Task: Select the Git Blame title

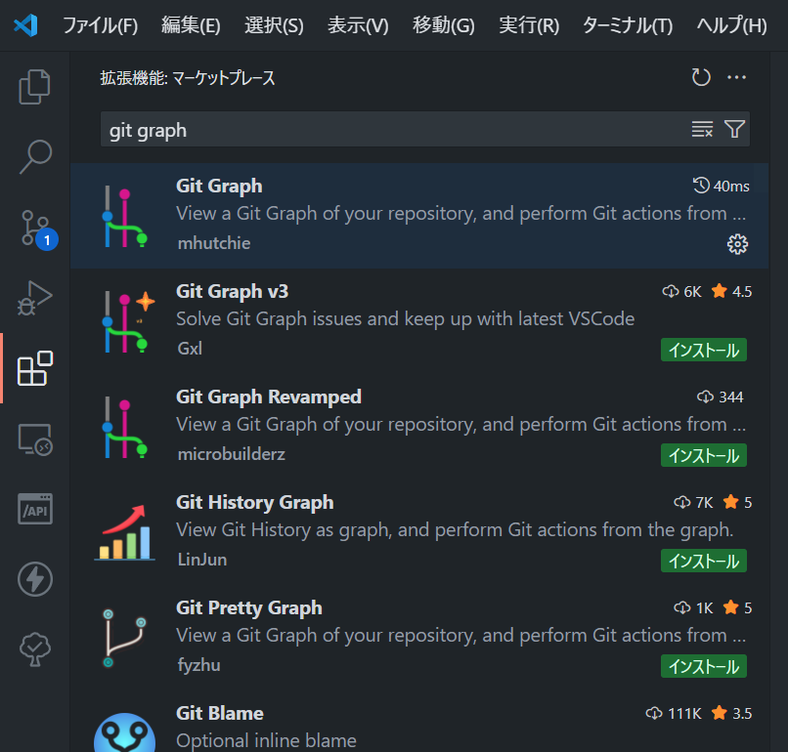Action: click(220, 713)
